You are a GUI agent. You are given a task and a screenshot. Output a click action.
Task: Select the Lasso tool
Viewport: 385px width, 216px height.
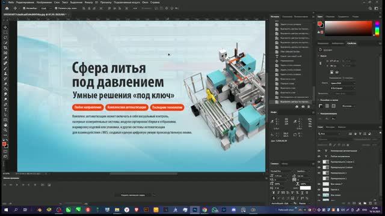coord(5,37)
